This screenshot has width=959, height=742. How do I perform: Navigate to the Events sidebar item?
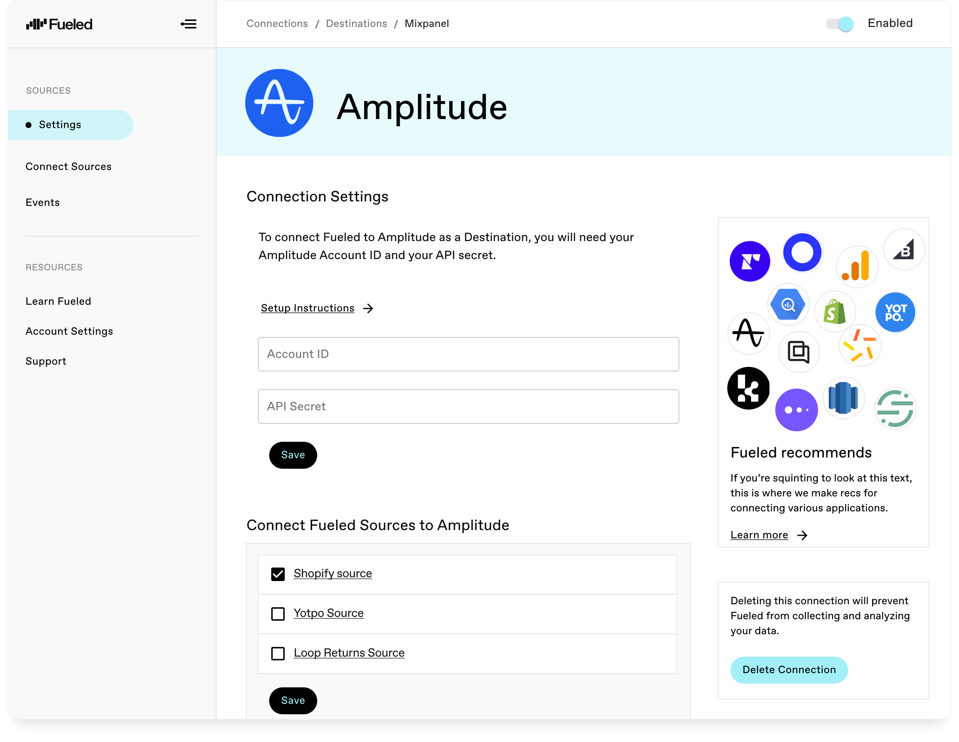pos(43,202)
